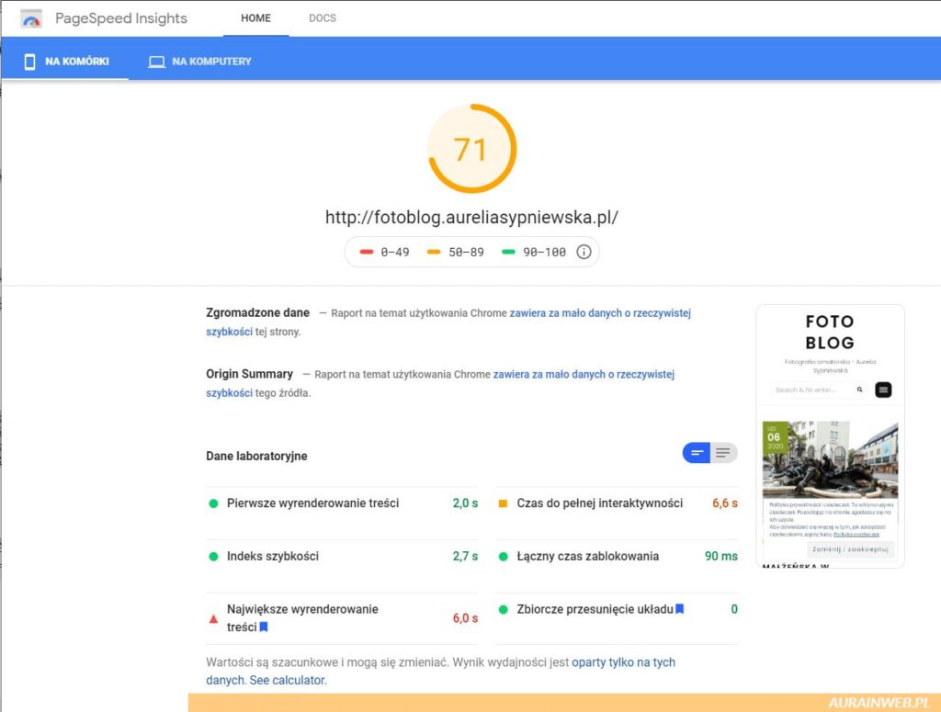Click the 90 ms value

pyautogui.click(x=720, y=556)
